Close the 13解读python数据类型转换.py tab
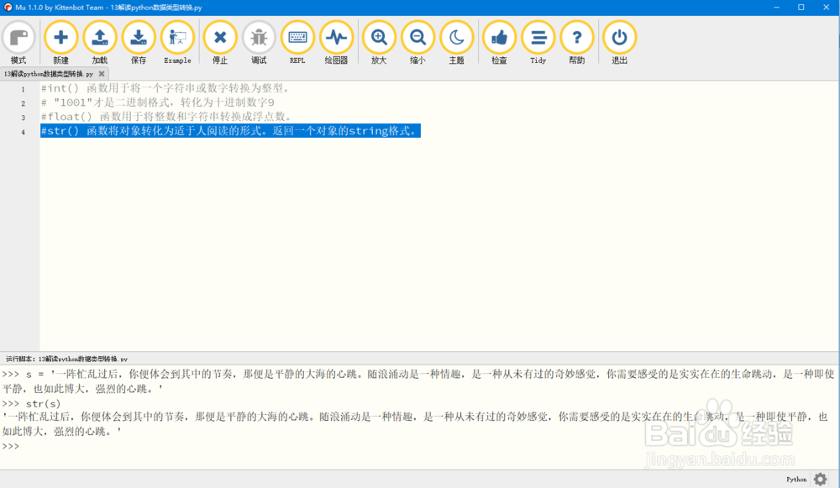 [x=101, y=73]
